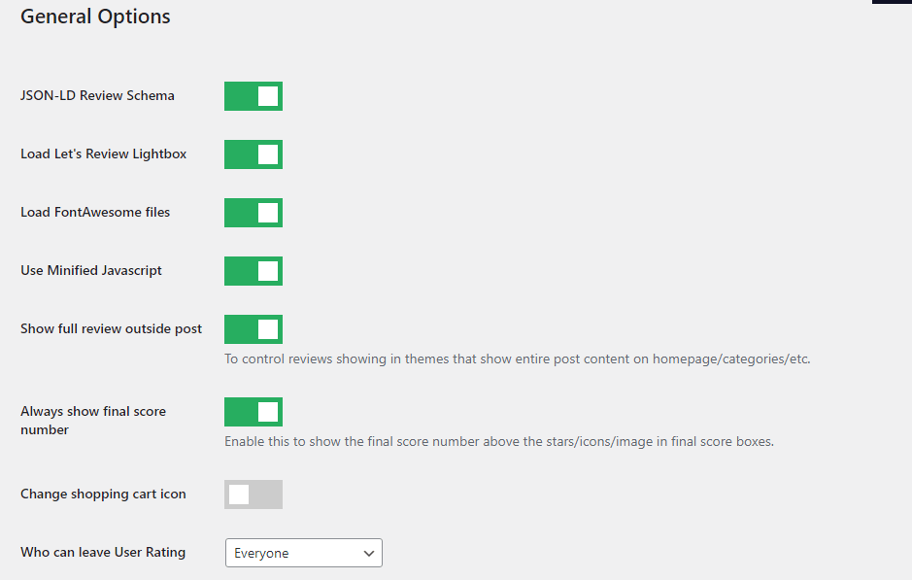The height and width of the screenshot is (580, 912).
Task: Click the Show full review outside post label
Action: pos(111,328)
